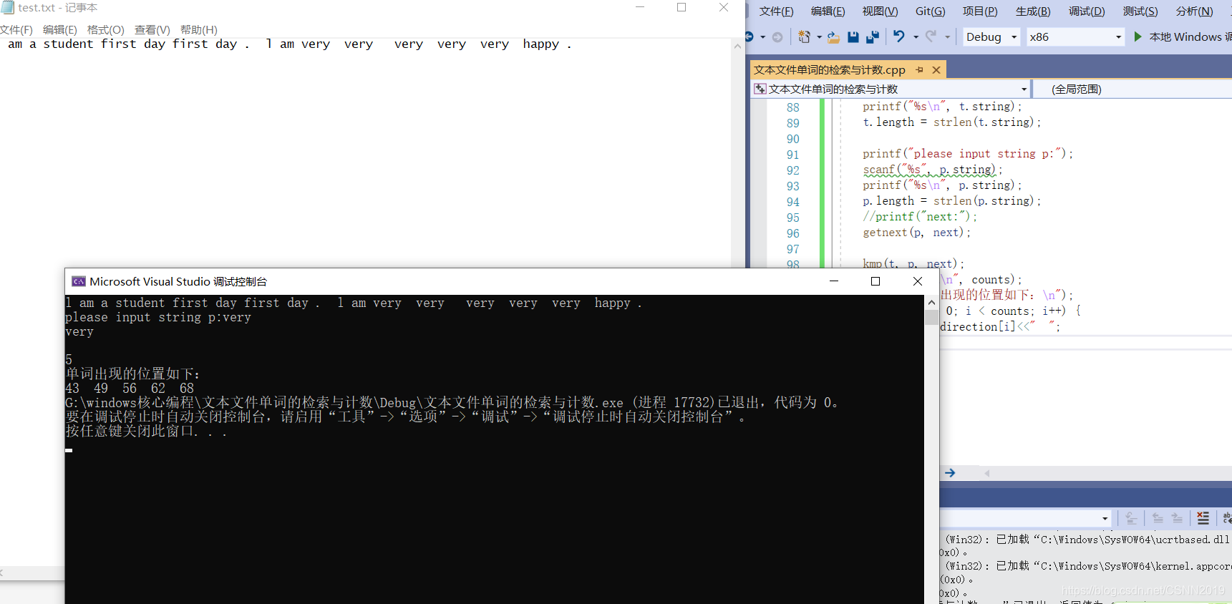This screenshot has width=1232, height=604.
Task: Click the debug console title bar icon
Action: point(79,281)
